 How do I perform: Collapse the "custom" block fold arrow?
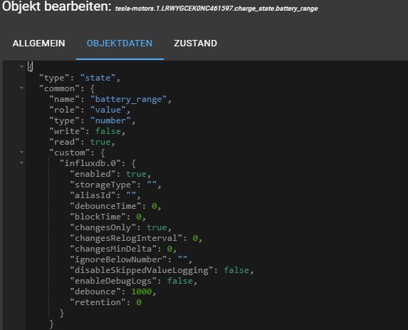(21, 152)
